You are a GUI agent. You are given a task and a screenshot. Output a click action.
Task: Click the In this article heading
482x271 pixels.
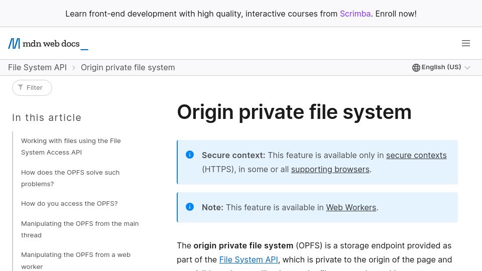coord(47,117)
